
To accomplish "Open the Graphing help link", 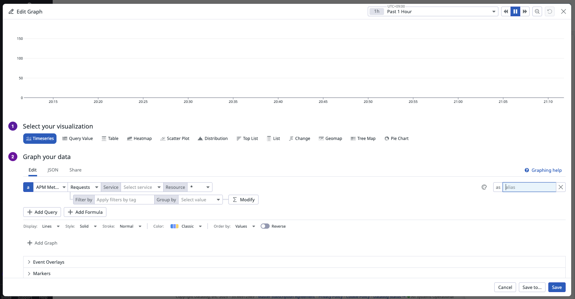I will (546, 170).
